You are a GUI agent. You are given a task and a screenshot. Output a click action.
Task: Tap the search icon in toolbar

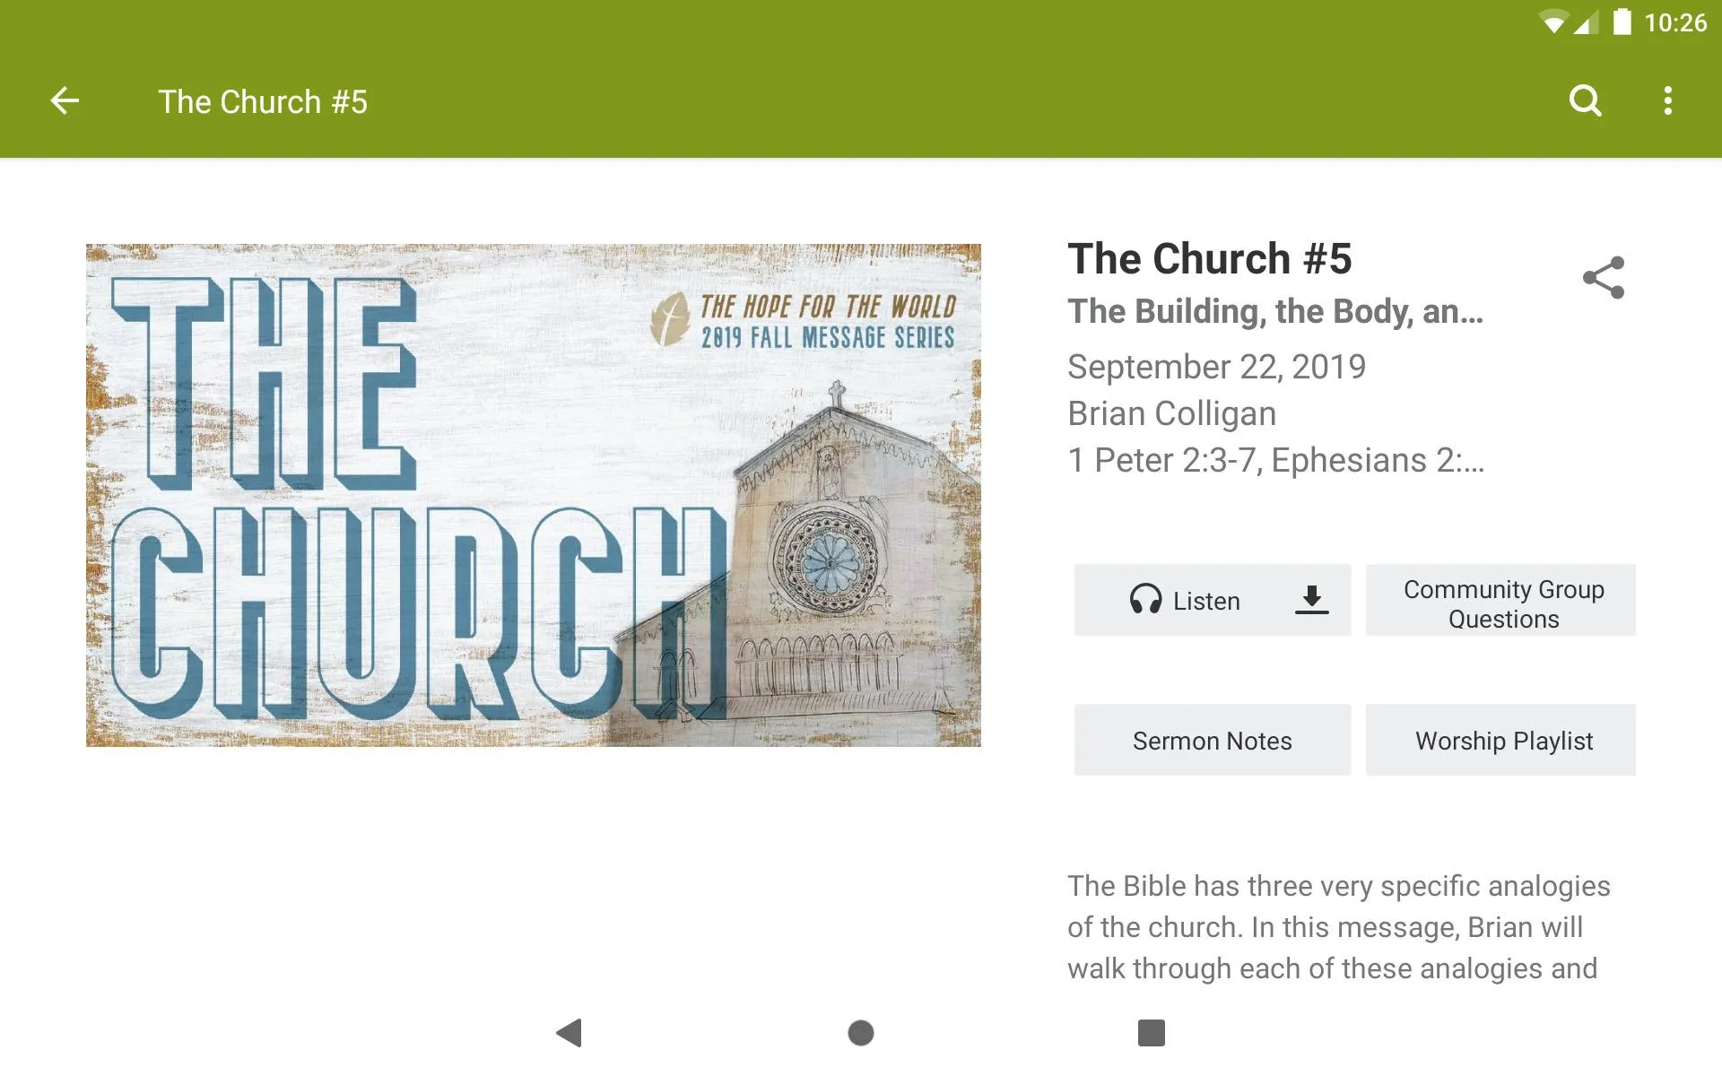point(1586,101)
